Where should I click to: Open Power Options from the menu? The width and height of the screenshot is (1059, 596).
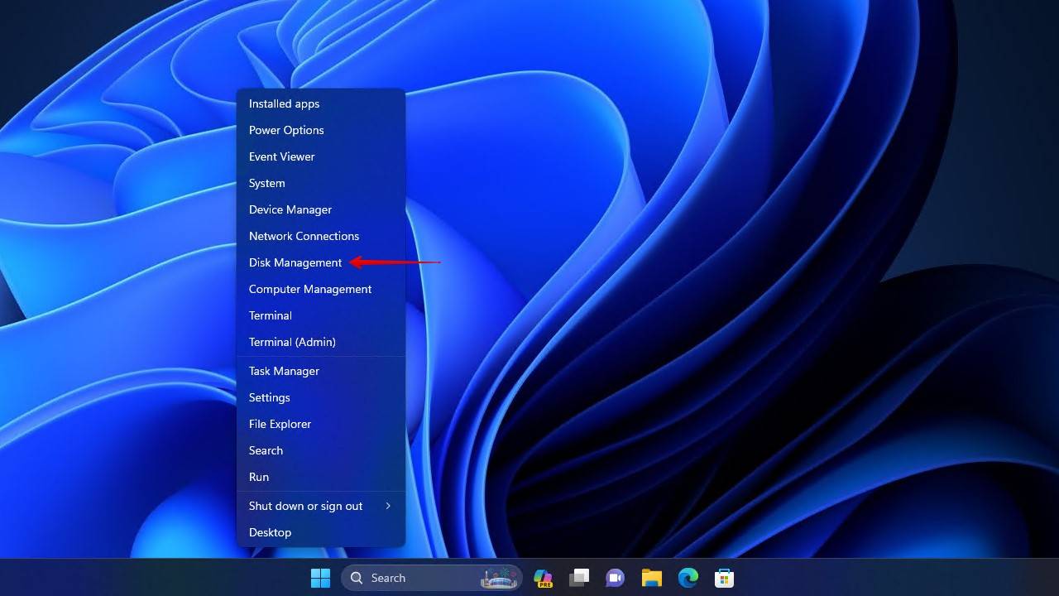[321, 130]
